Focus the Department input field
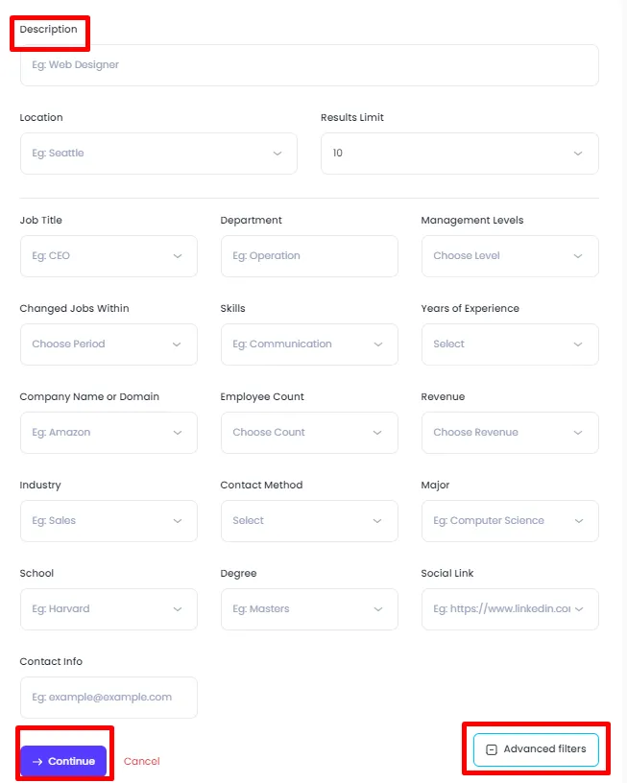 coord(308,256)
